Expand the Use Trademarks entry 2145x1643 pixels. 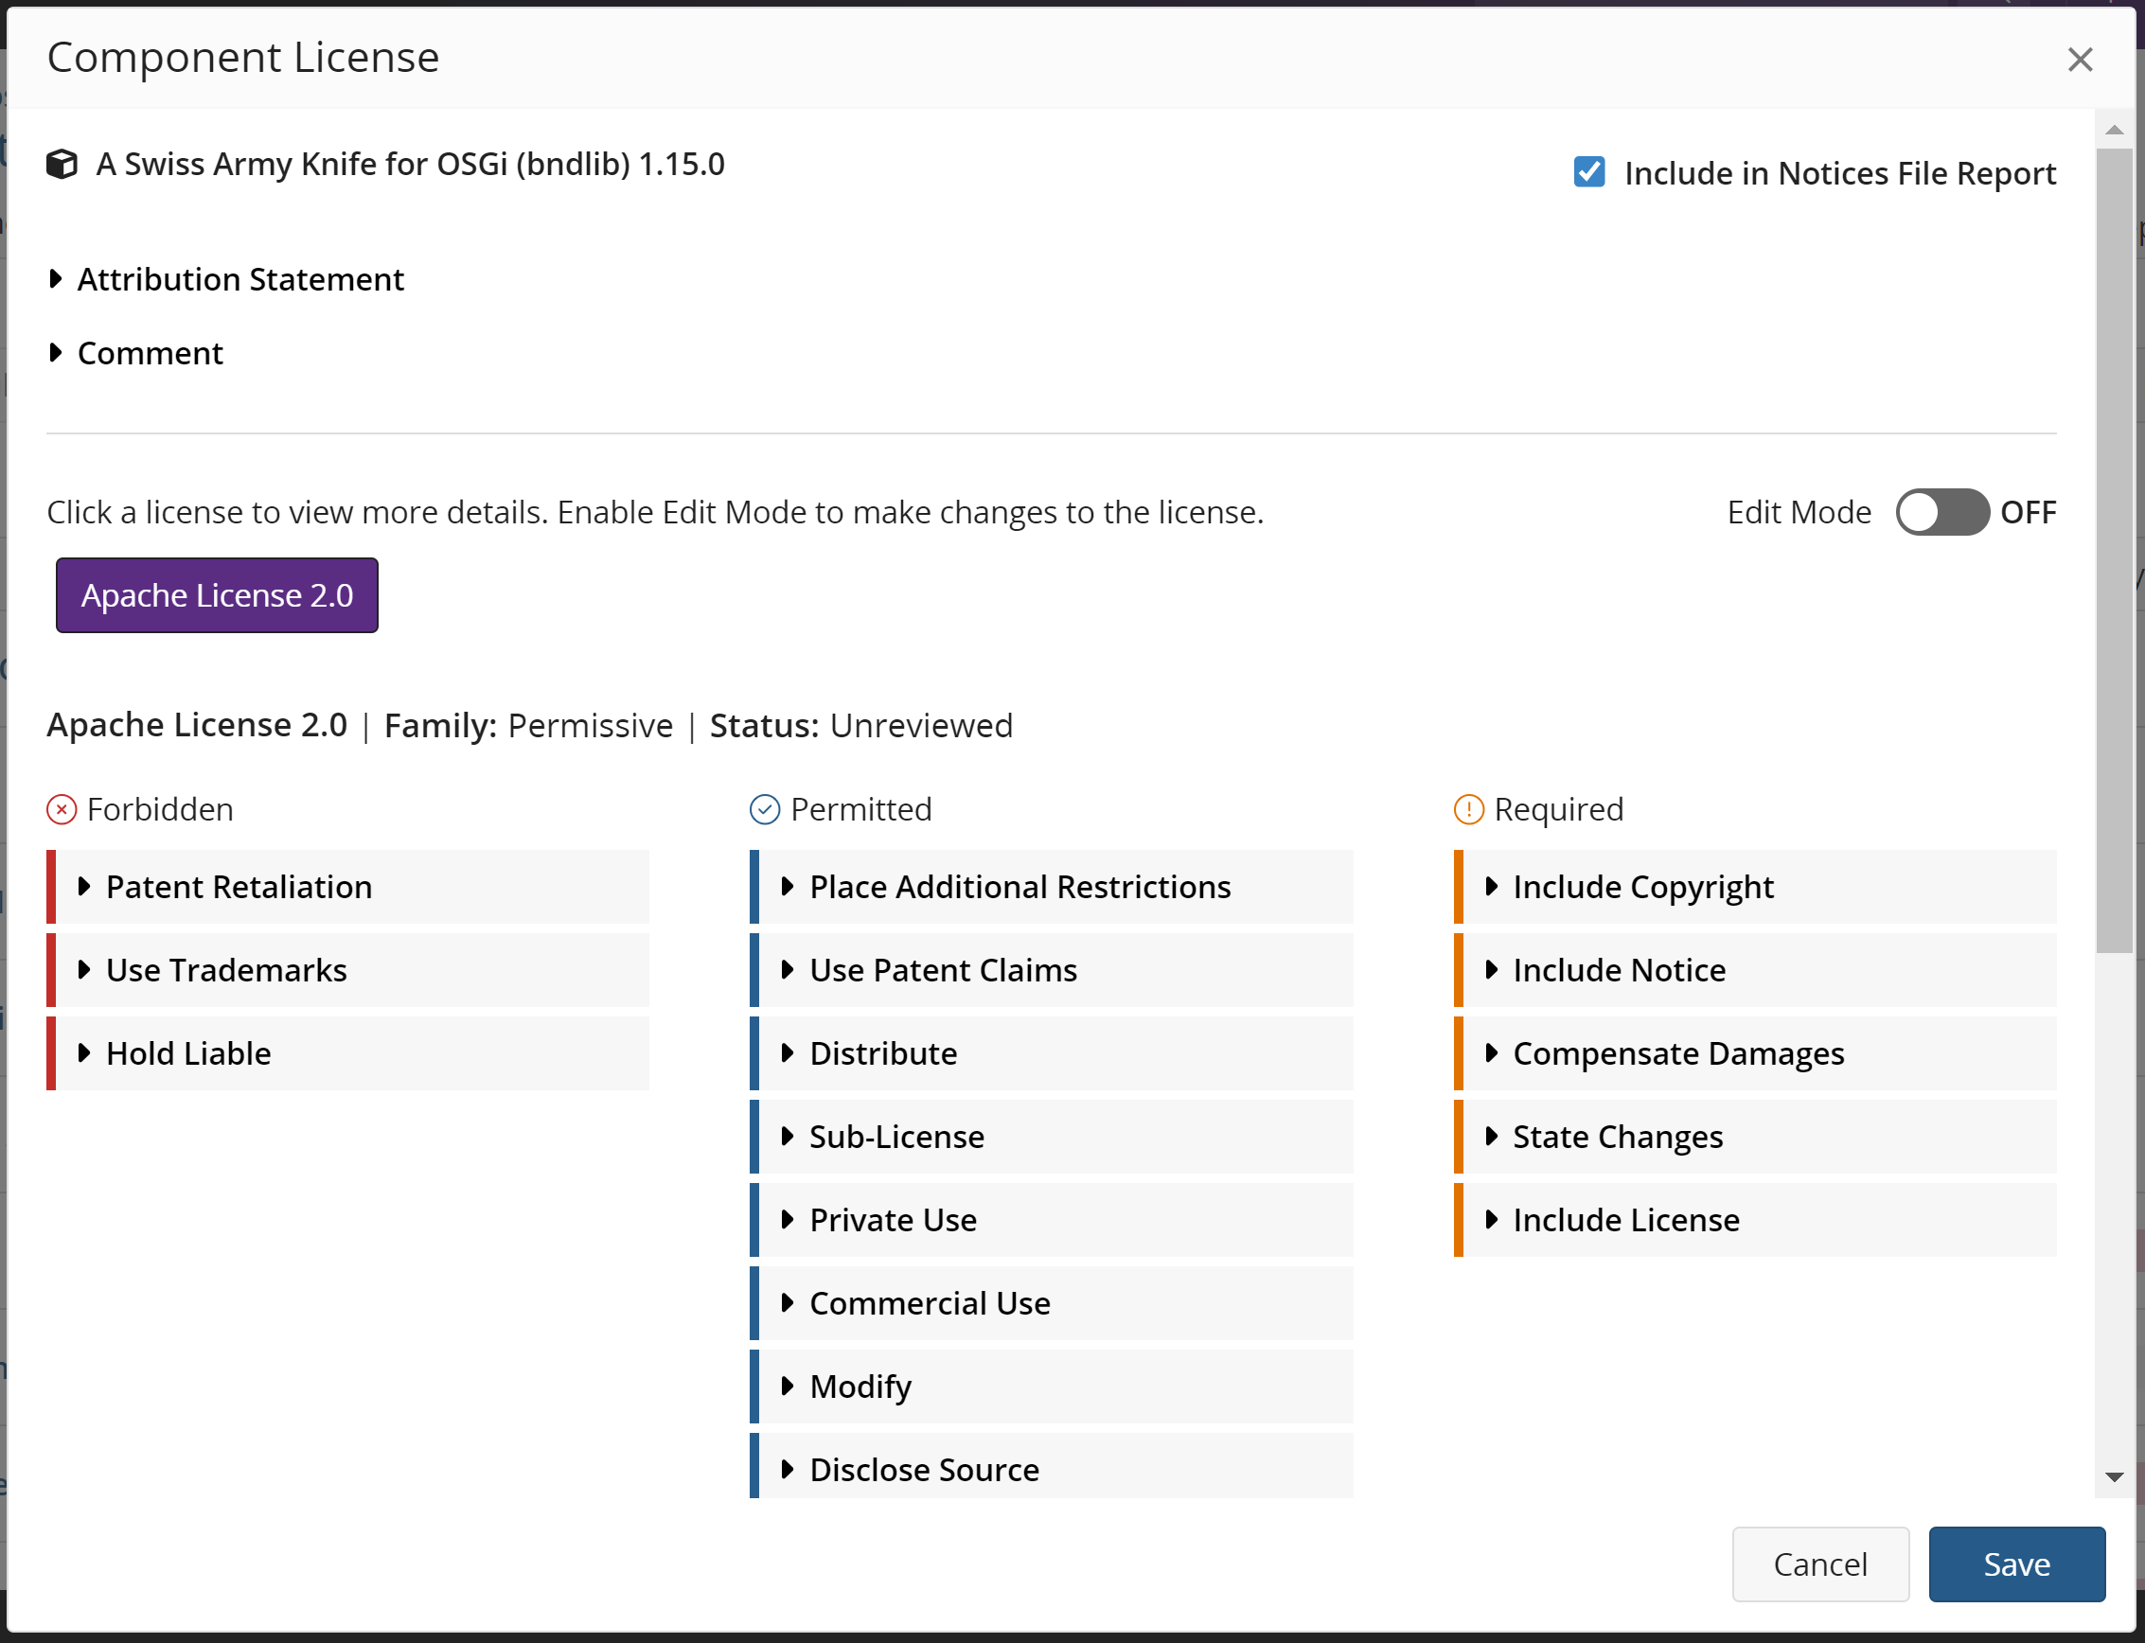[x=85, y=969]
